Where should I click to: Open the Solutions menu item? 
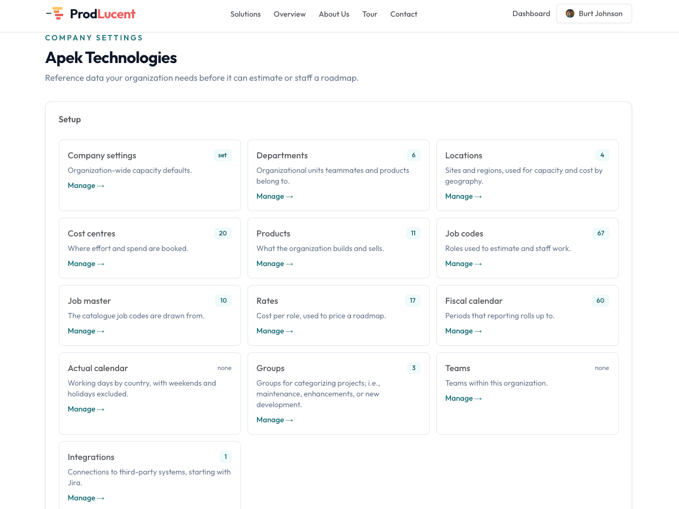[x=245, y=14]
